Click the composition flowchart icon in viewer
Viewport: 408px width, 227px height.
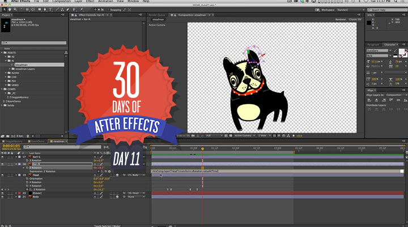pos(288,136)
